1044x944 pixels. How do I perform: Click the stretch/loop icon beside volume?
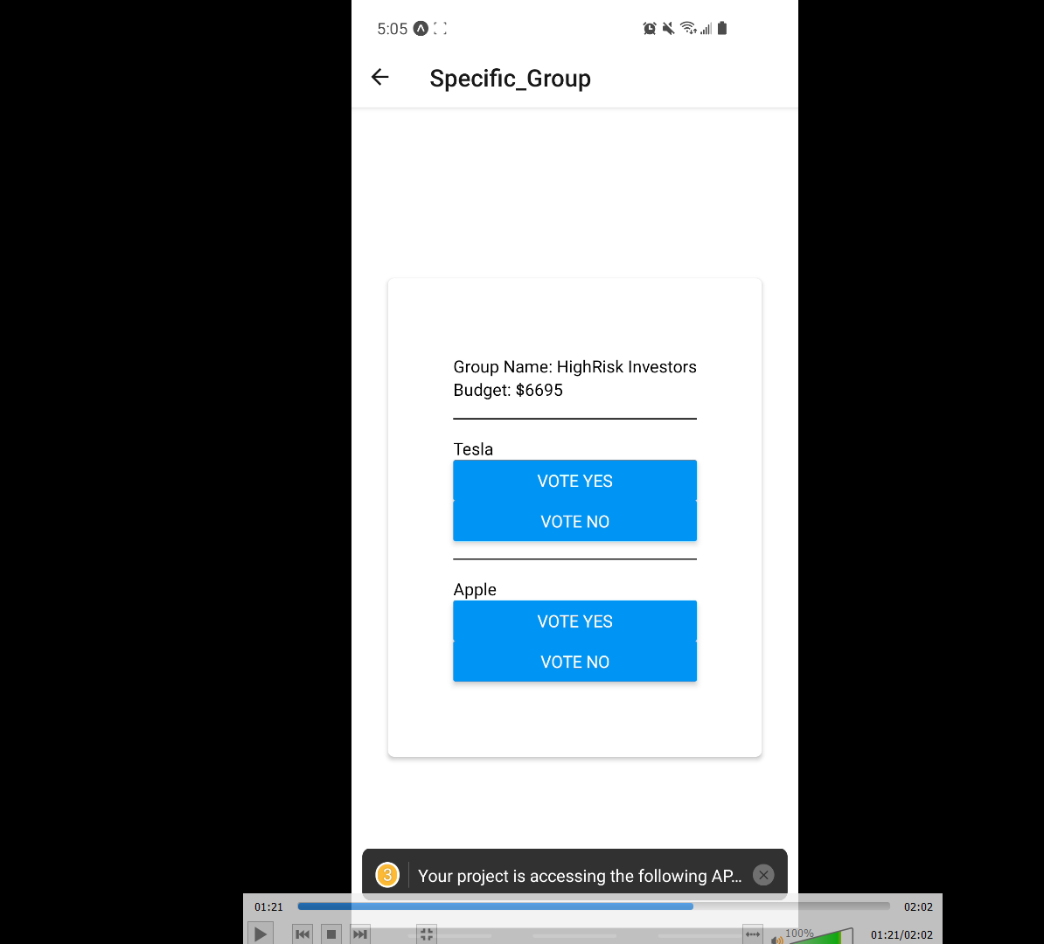(752, 934)
